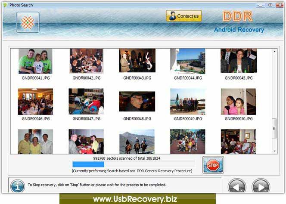Click the scrollbar up arrow
The image size is (286, 204).
click(274, 52)
